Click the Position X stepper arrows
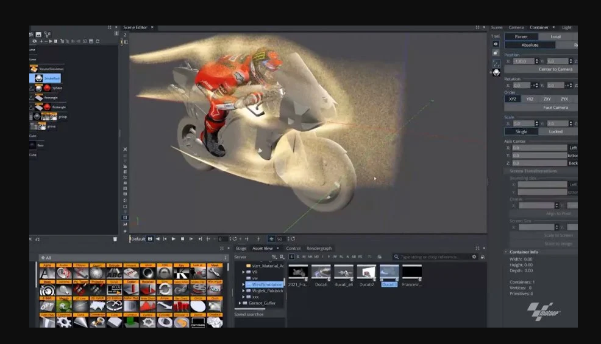This screenshot has width=601, height=344. click(x=536, y=61)
